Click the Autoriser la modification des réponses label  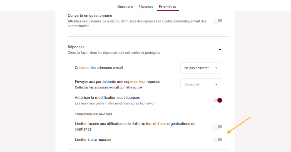(107, 98)
